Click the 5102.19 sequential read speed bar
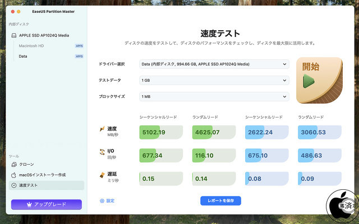 [161, 132]
